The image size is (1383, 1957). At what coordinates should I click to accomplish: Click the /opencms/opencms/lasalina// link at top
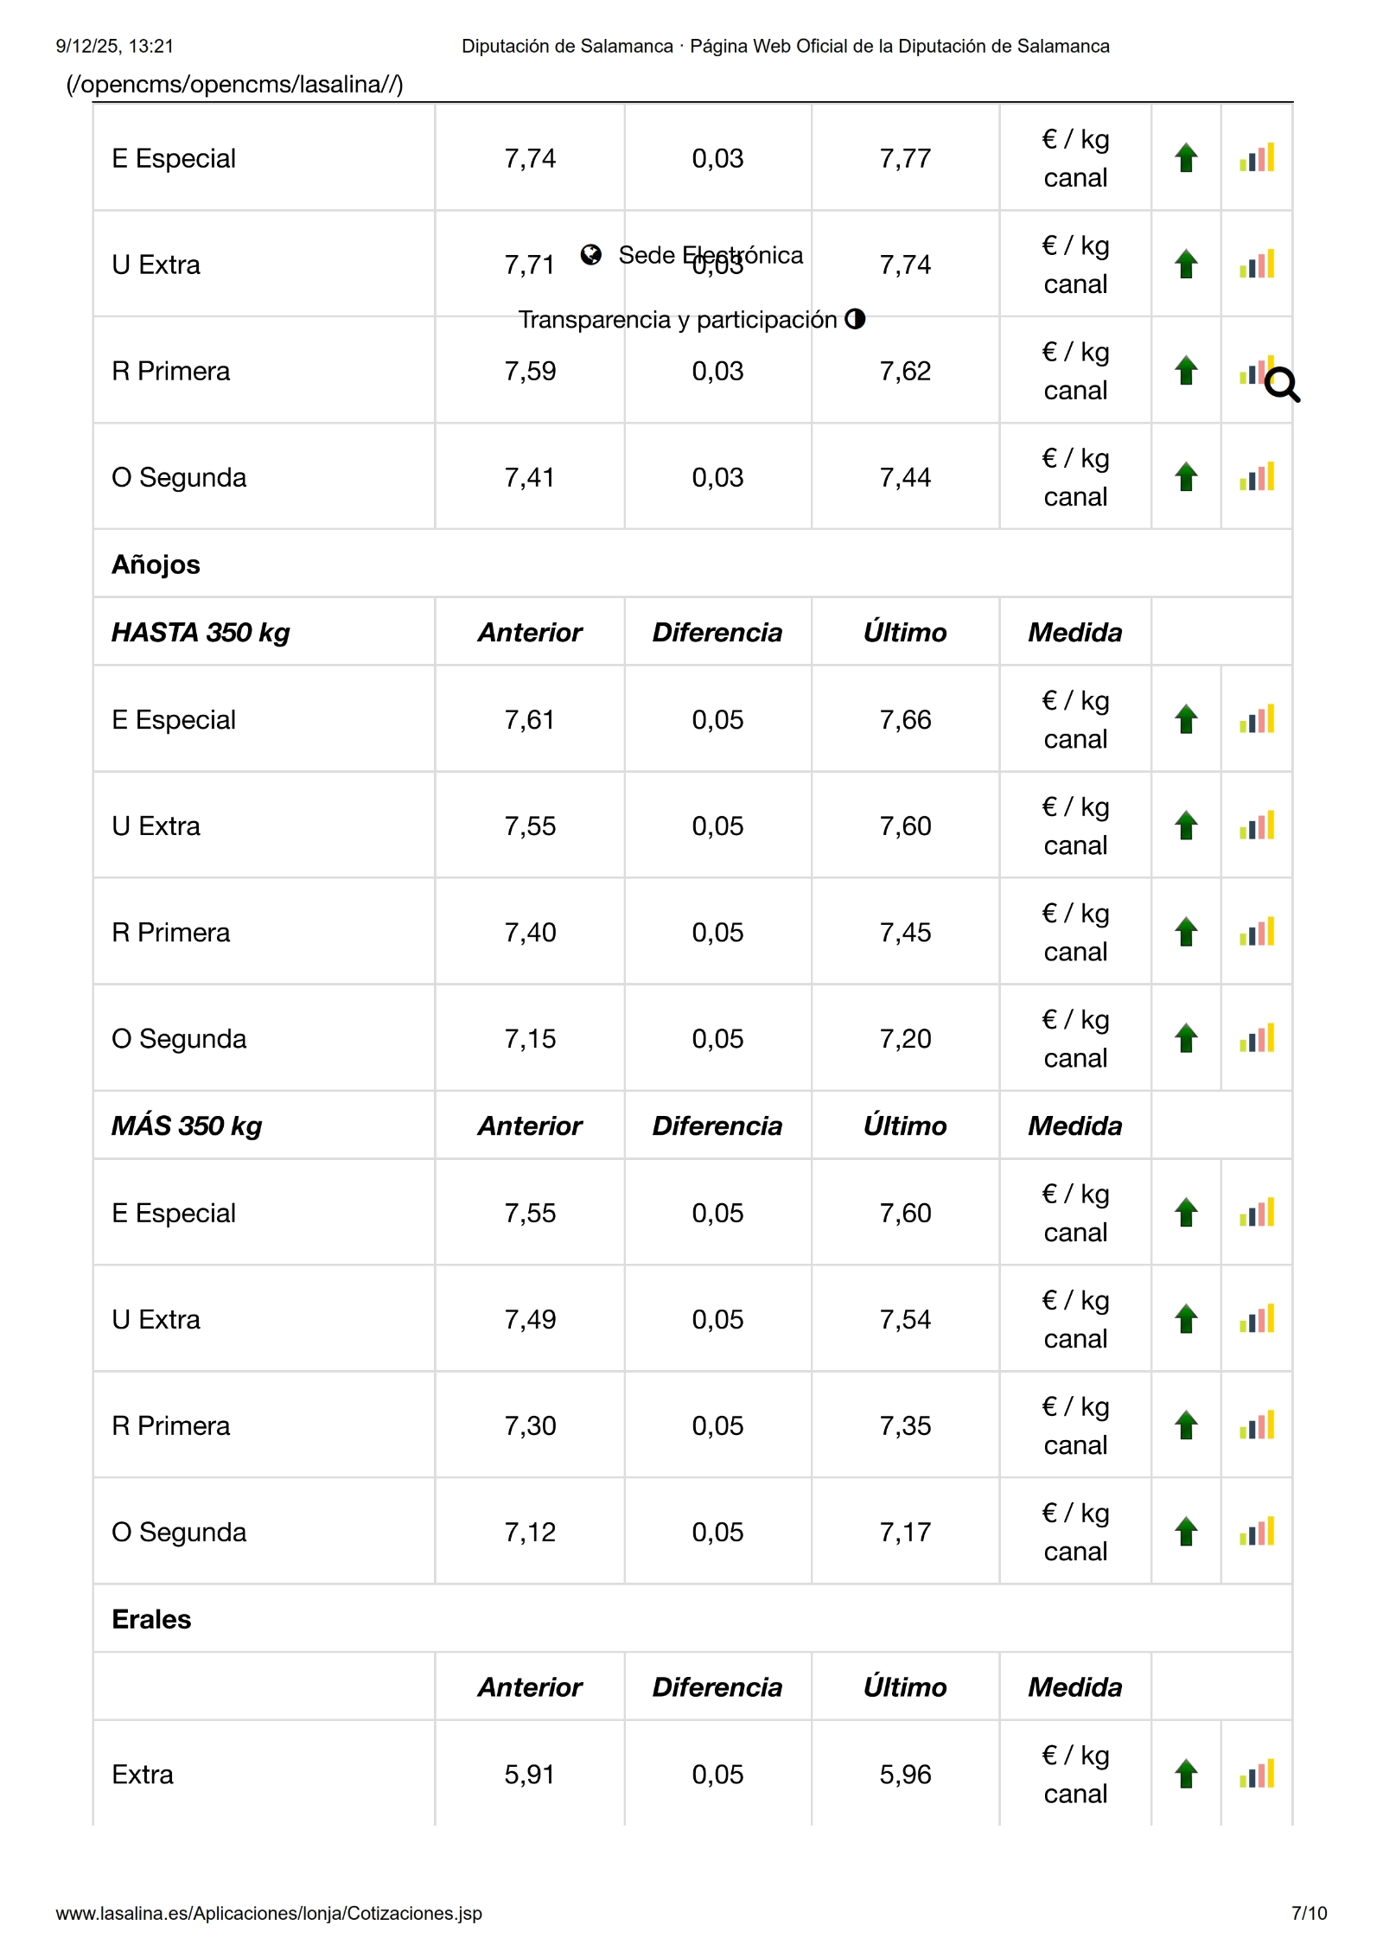[x=234, y=84]
